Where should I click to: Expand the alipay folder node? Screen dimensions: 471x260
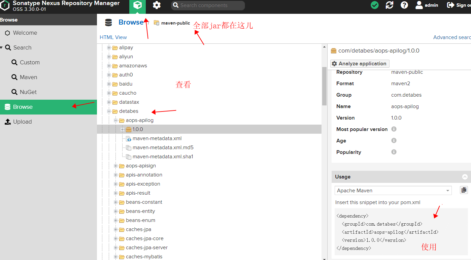[x=109, y=48]
